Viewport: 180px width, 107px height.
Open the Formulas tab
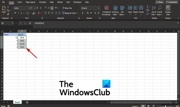pyautogui.click(x=42, y=2)
